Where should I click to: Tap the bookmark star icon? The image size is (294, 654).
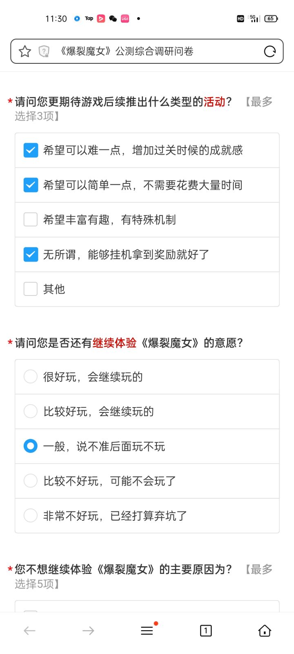[x=25, y=51]
